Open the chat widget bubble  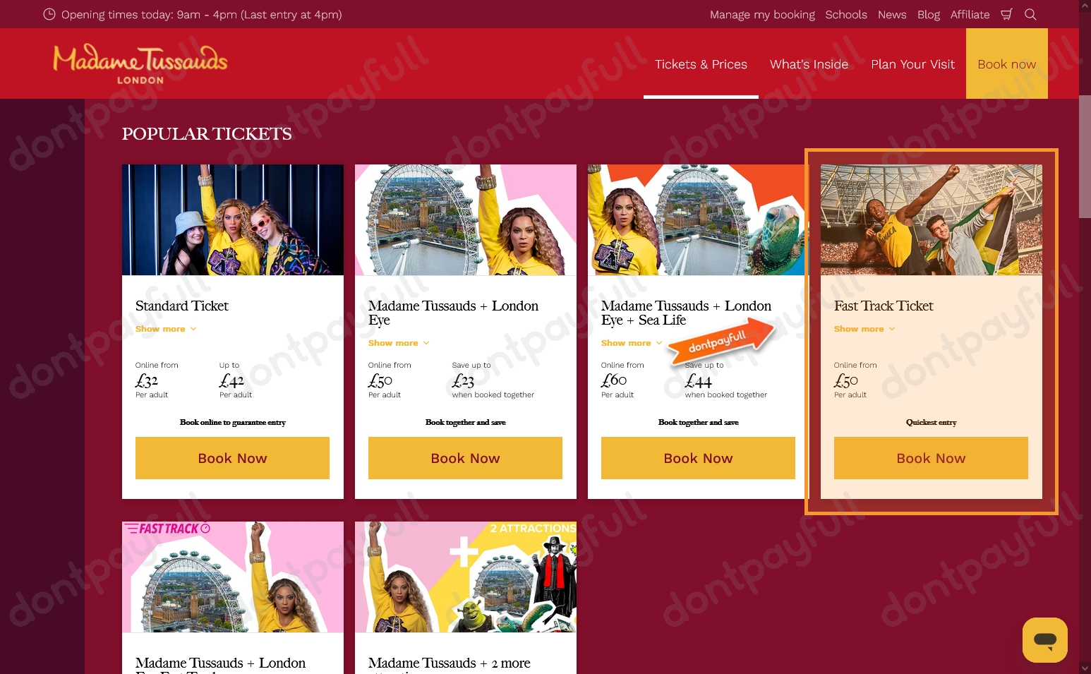[1044, 639]
